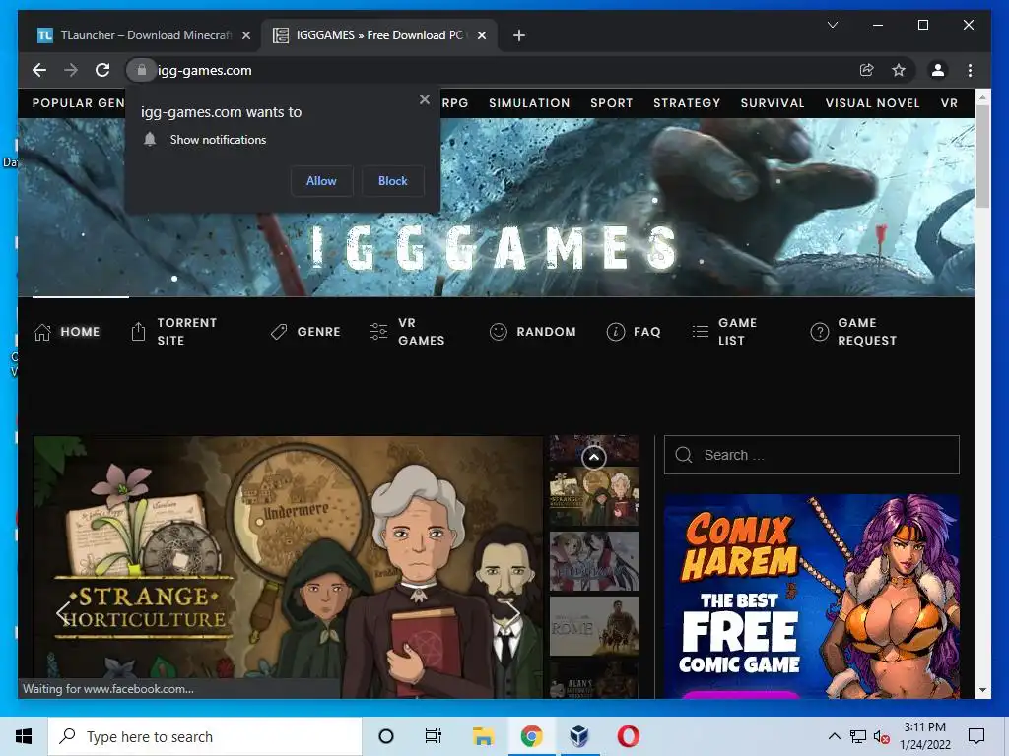Close the TLauncher tab

(245, 35)
